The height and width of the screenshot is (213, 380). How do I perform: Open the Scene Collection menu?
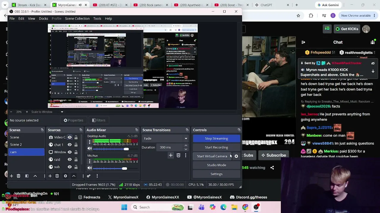[77, 19]
